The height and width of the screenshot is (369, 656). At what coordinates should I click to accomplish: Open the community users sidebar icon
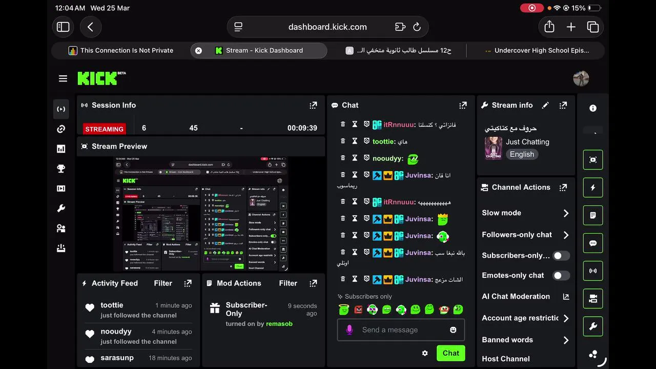click(x=61, y=229)
